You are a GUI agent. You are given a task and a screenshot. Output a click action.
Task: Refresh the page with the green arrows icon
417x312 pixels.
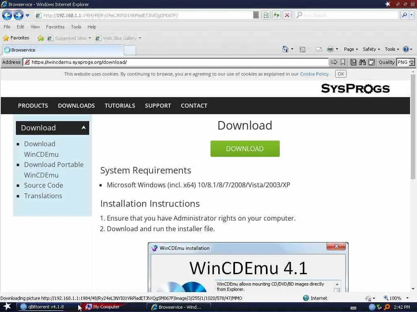tap(277, 15)
